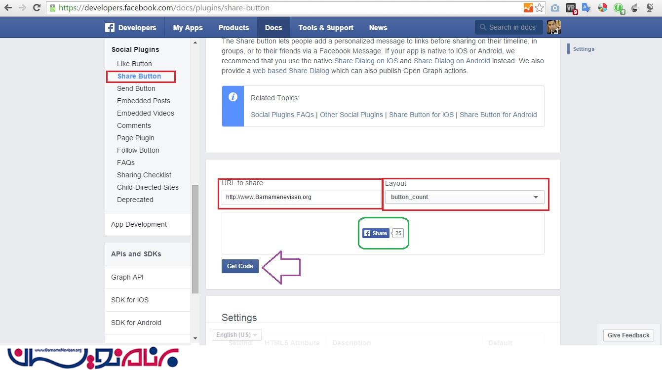Click the Google Translate extension icon

(x=586, y=8)
